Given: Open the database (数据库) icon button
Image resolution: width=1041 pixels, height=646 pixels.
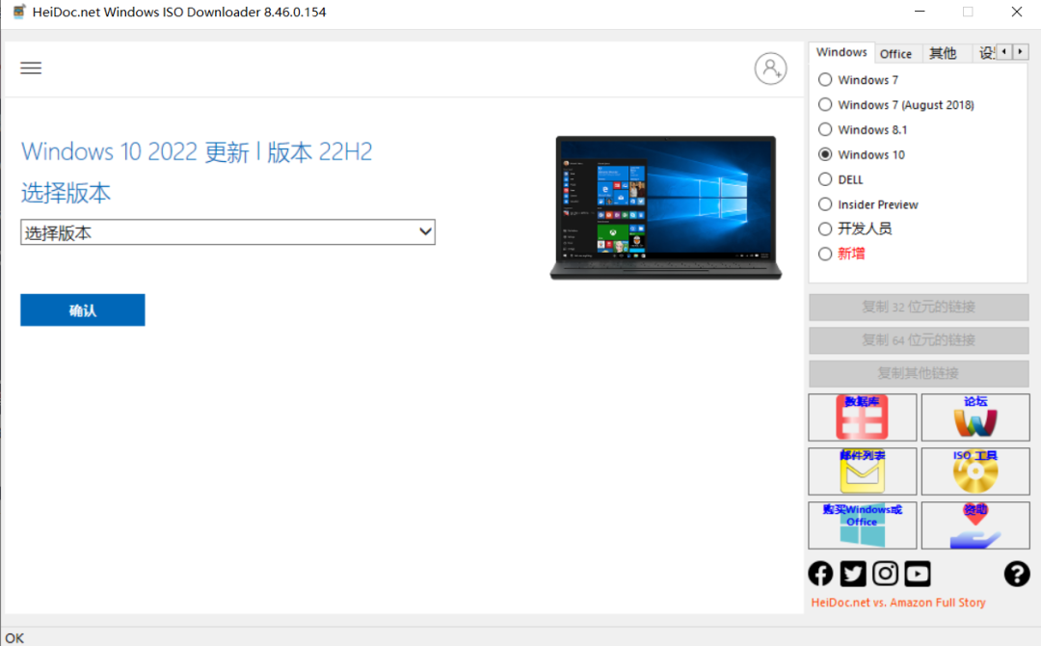Looking at the screenshot, I should (x=863, y=417).
